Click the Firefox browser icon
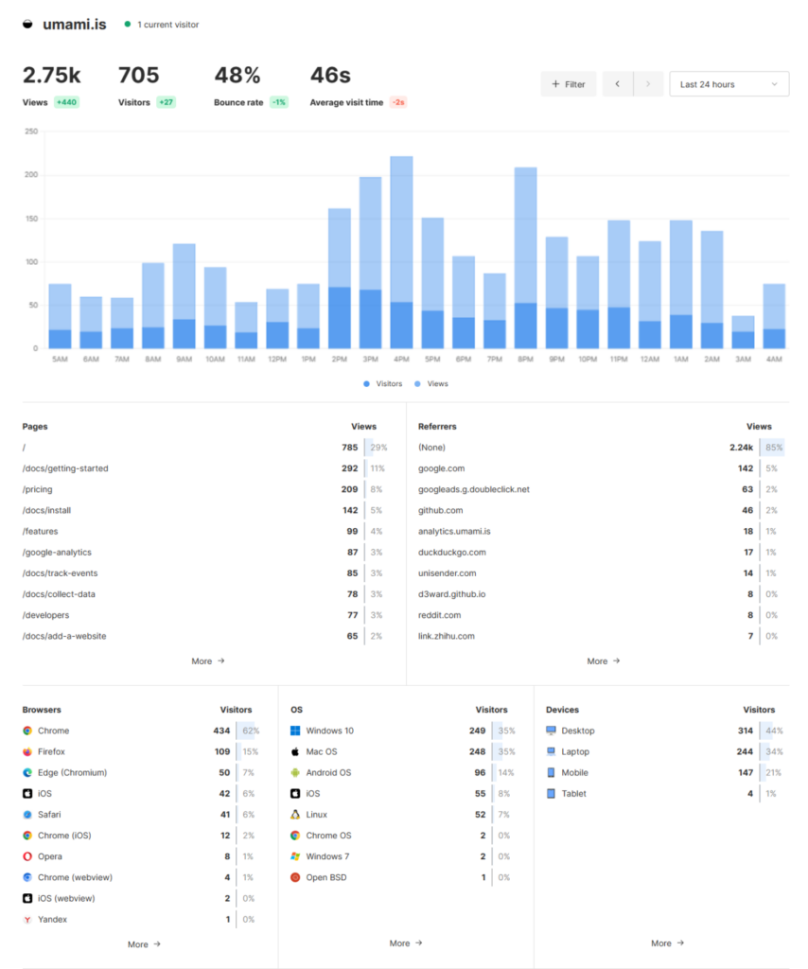Image resolution: width=808 pixels, height=969 pixels. click(27, 751)
